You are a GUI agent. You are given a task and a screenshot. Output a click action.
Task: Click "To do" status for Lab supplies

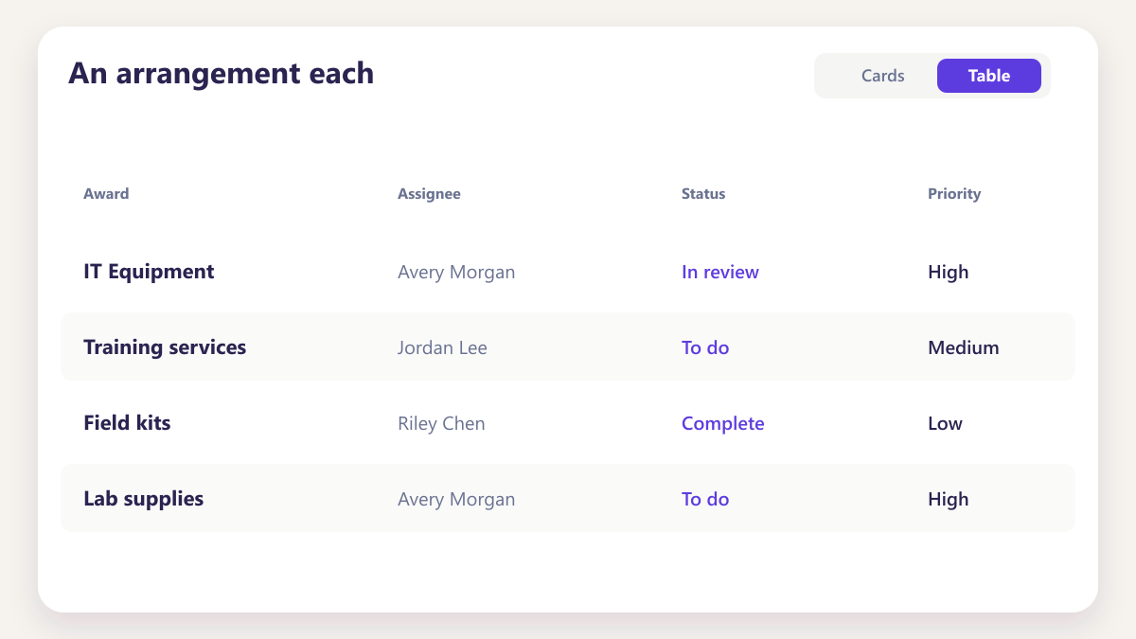705,499
